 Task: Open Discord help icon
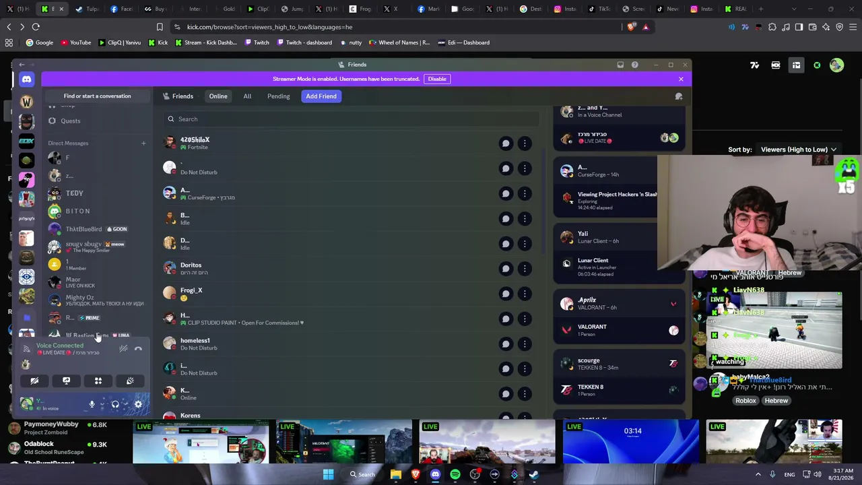(x=634, y=65)
